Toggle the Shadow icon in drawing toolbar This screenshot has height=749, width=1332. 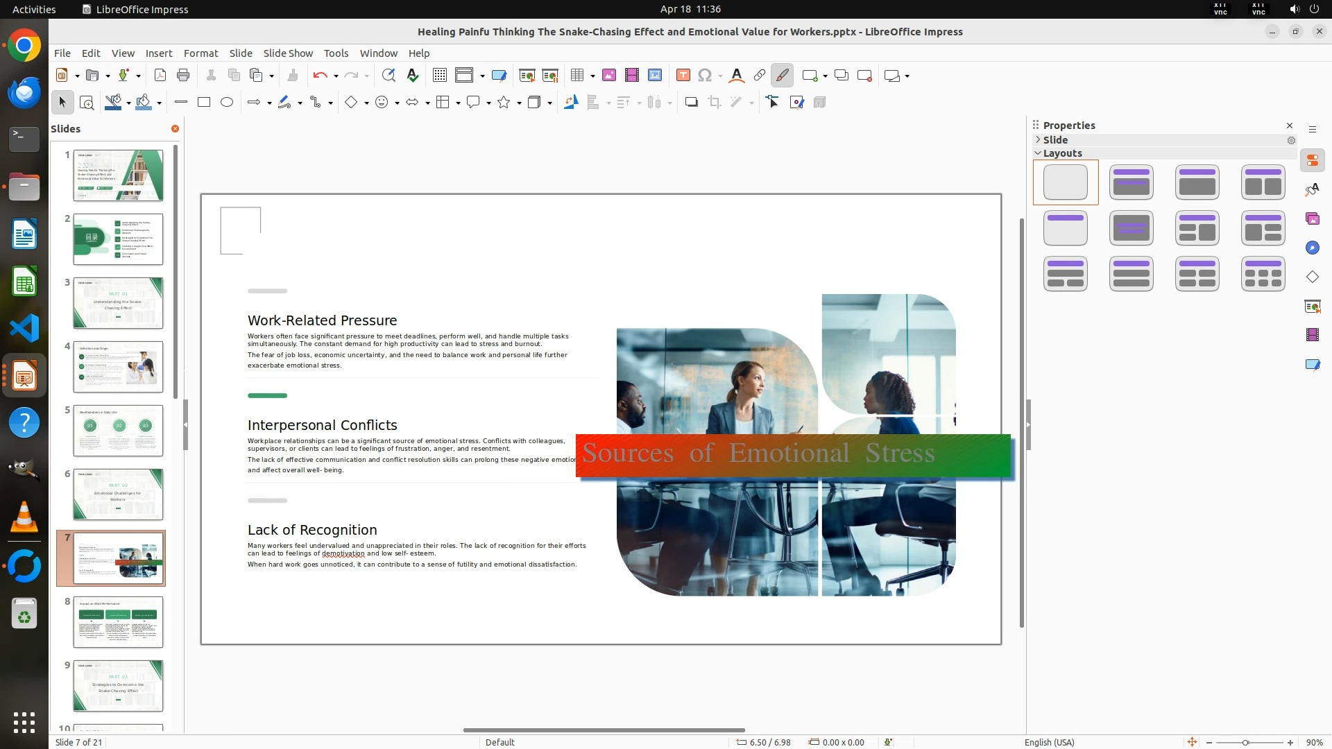pyautogui.click(x=691, y=103)
